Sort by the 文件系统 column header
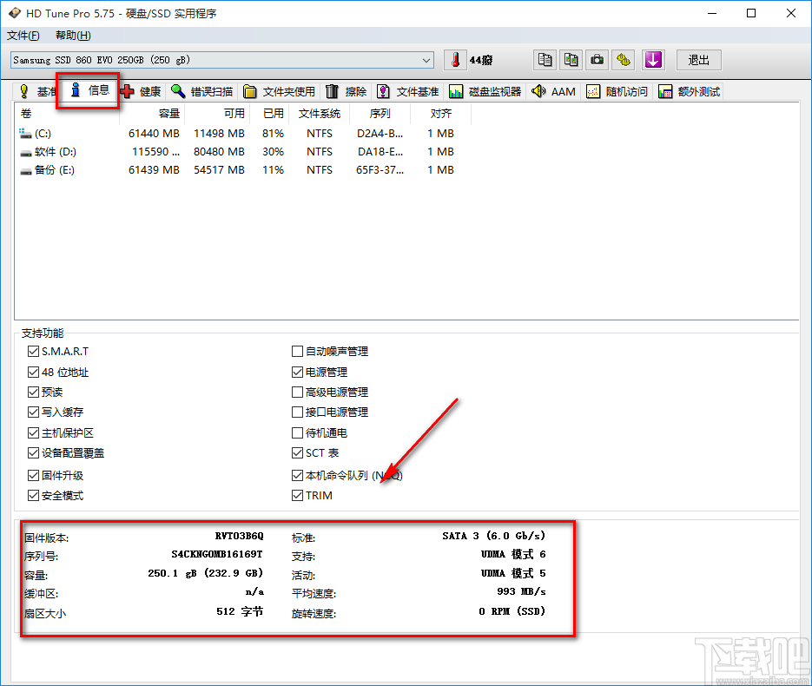 [x=320, y=114]
